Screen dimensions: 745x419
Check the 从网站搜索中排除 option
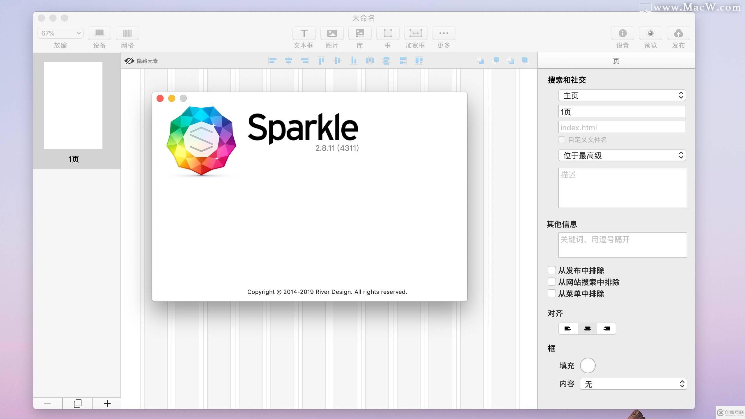point(551,282)
